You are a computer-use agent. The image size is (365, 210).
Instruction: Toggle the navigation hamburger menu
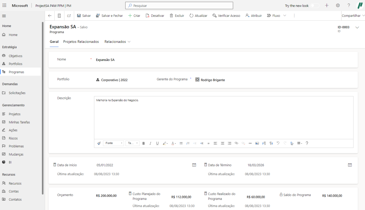[x=4, y=16]
